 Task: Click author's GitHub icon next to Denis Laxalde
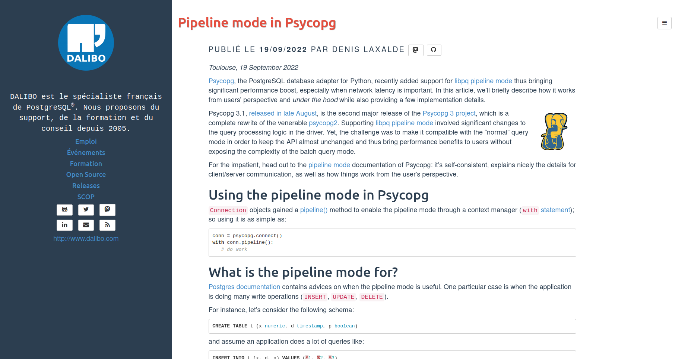(x=434, y=50)
